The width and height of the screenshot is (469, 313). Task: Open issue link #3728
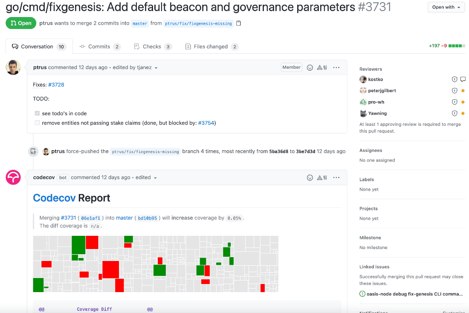pyautogui.click(x=56, y=85)
